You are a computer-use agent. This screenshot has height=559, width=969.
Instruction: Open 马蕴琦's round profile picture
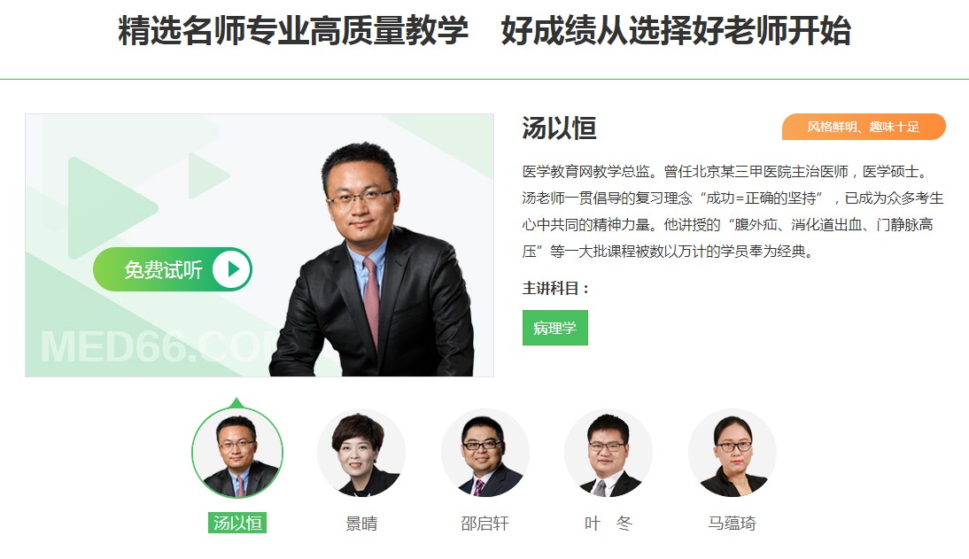(732, 453)
